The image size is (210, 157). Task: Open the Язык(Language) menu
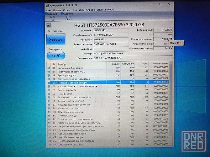click(106, 10)
